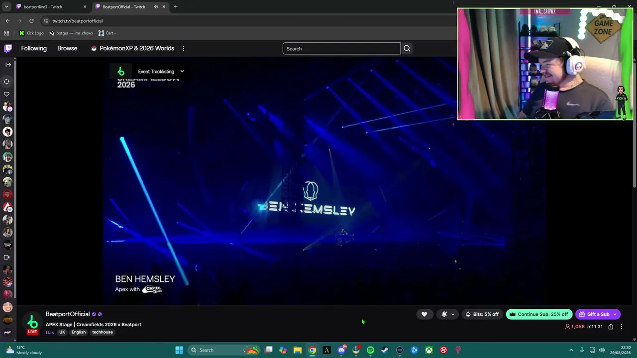Screen dimensions: 637x358
Task: Go back in the browser
Action: (7, 21)
